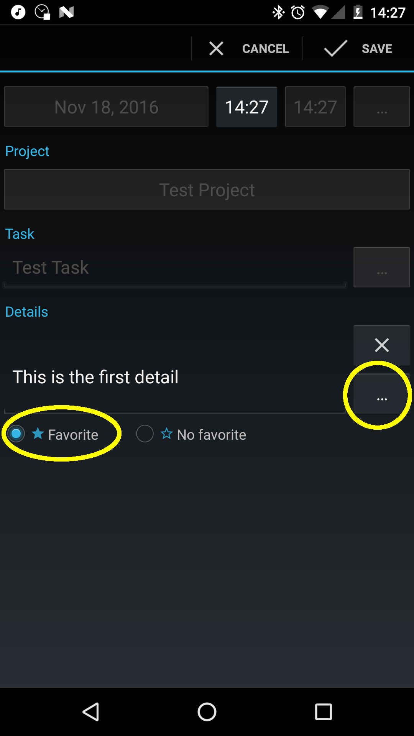Screen dimensions: 414x736
Task: Select the No favorite radio button
Action: pos(145,434)
